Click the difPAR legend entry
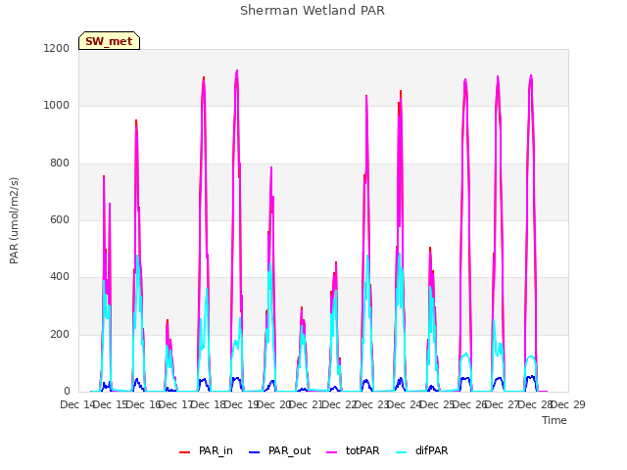Viewport: 627px width, 470px height. point(422,450)
